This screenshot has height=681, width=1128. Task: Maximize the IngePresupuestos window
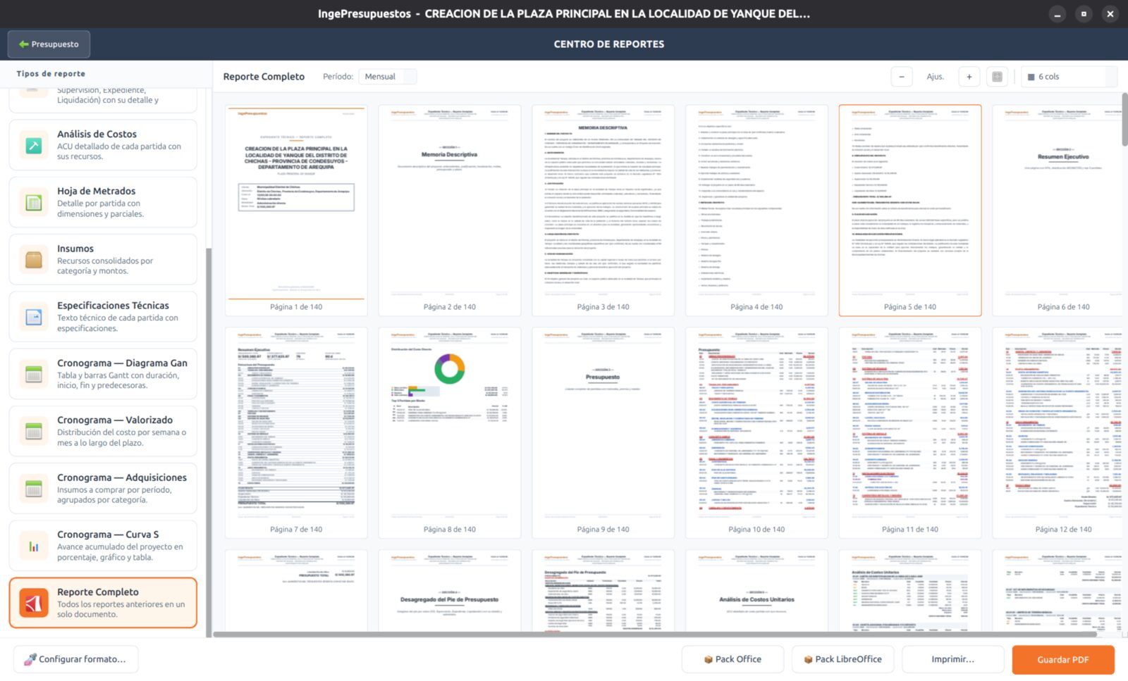(1084, 14)
